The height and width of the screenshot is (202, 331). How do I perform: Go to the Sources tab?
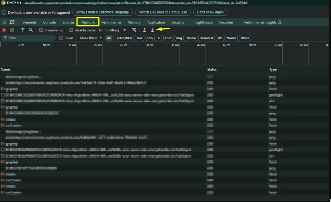[68, 22]
